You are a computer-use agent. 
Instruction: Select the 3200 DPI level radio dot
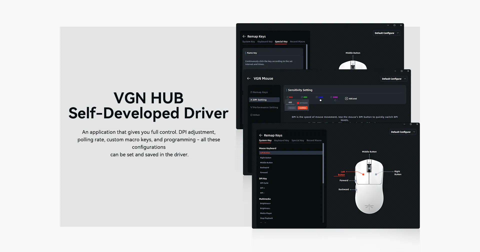(x=335, y=100)
